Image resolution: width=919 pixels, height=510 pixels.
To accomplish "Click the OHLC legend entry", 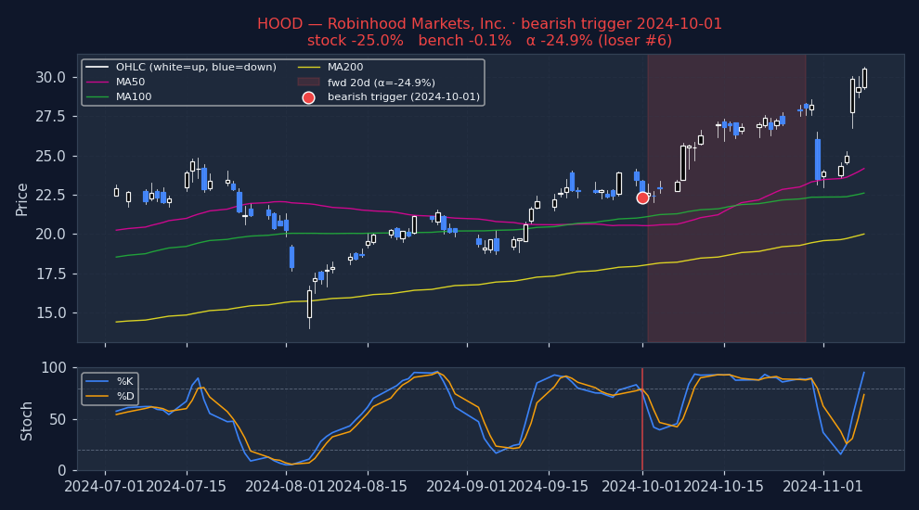I will 181,68.
